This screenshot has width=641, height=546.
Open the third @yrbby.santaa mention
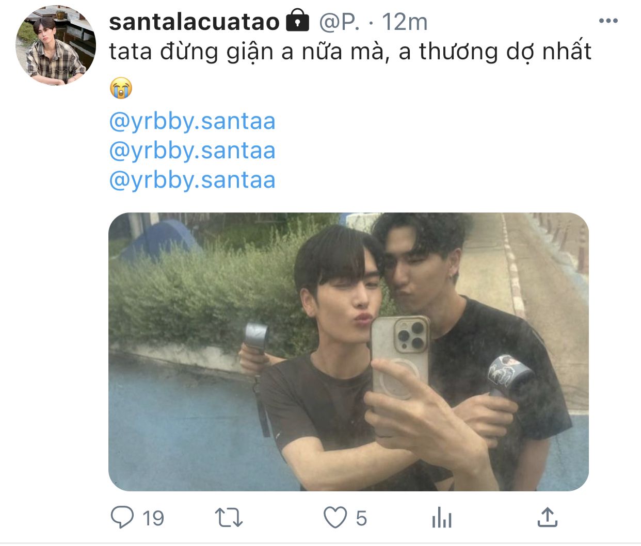tap(192, 180)
